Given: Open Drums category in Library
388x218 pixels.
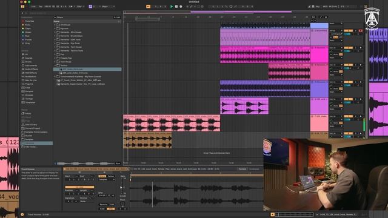Looking at the screenshot, I should [28, 62].
